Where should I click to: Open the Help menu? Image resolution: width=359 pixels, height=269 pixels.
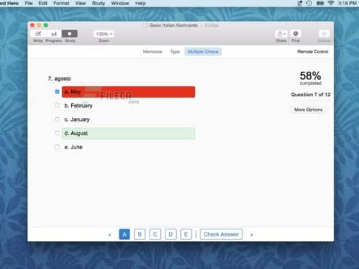click(x=140, y=3)
